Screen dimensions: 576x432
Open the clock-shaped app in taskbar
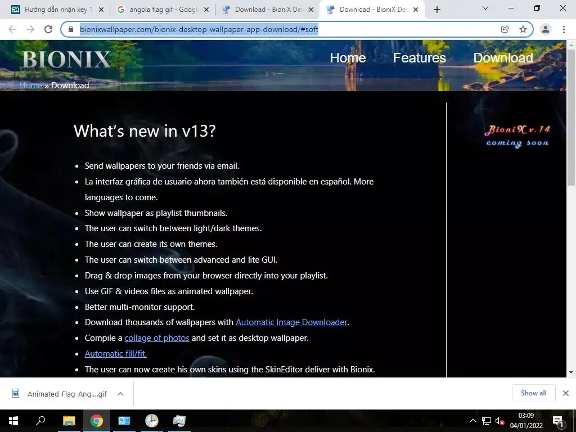(151, 421)
